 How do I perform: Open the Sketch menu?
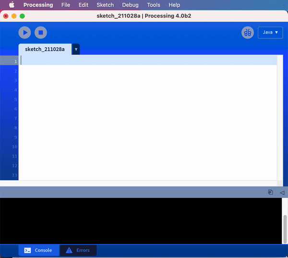105,5
